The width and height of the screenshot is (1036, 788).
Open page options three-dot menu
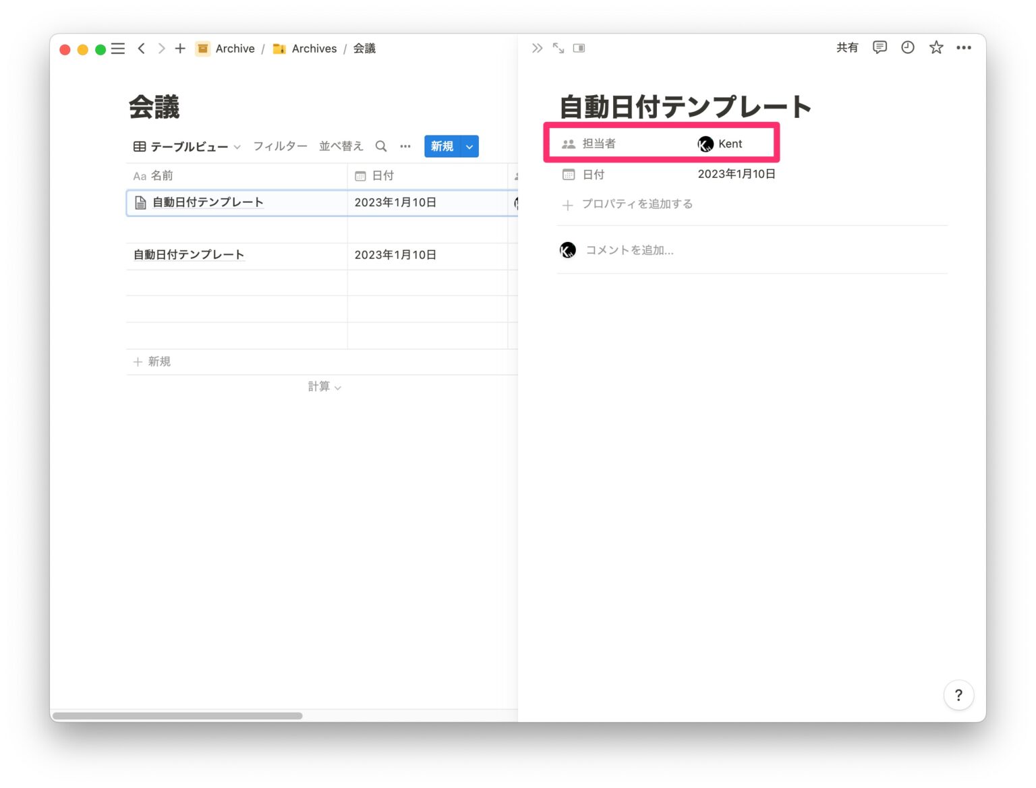964,47
